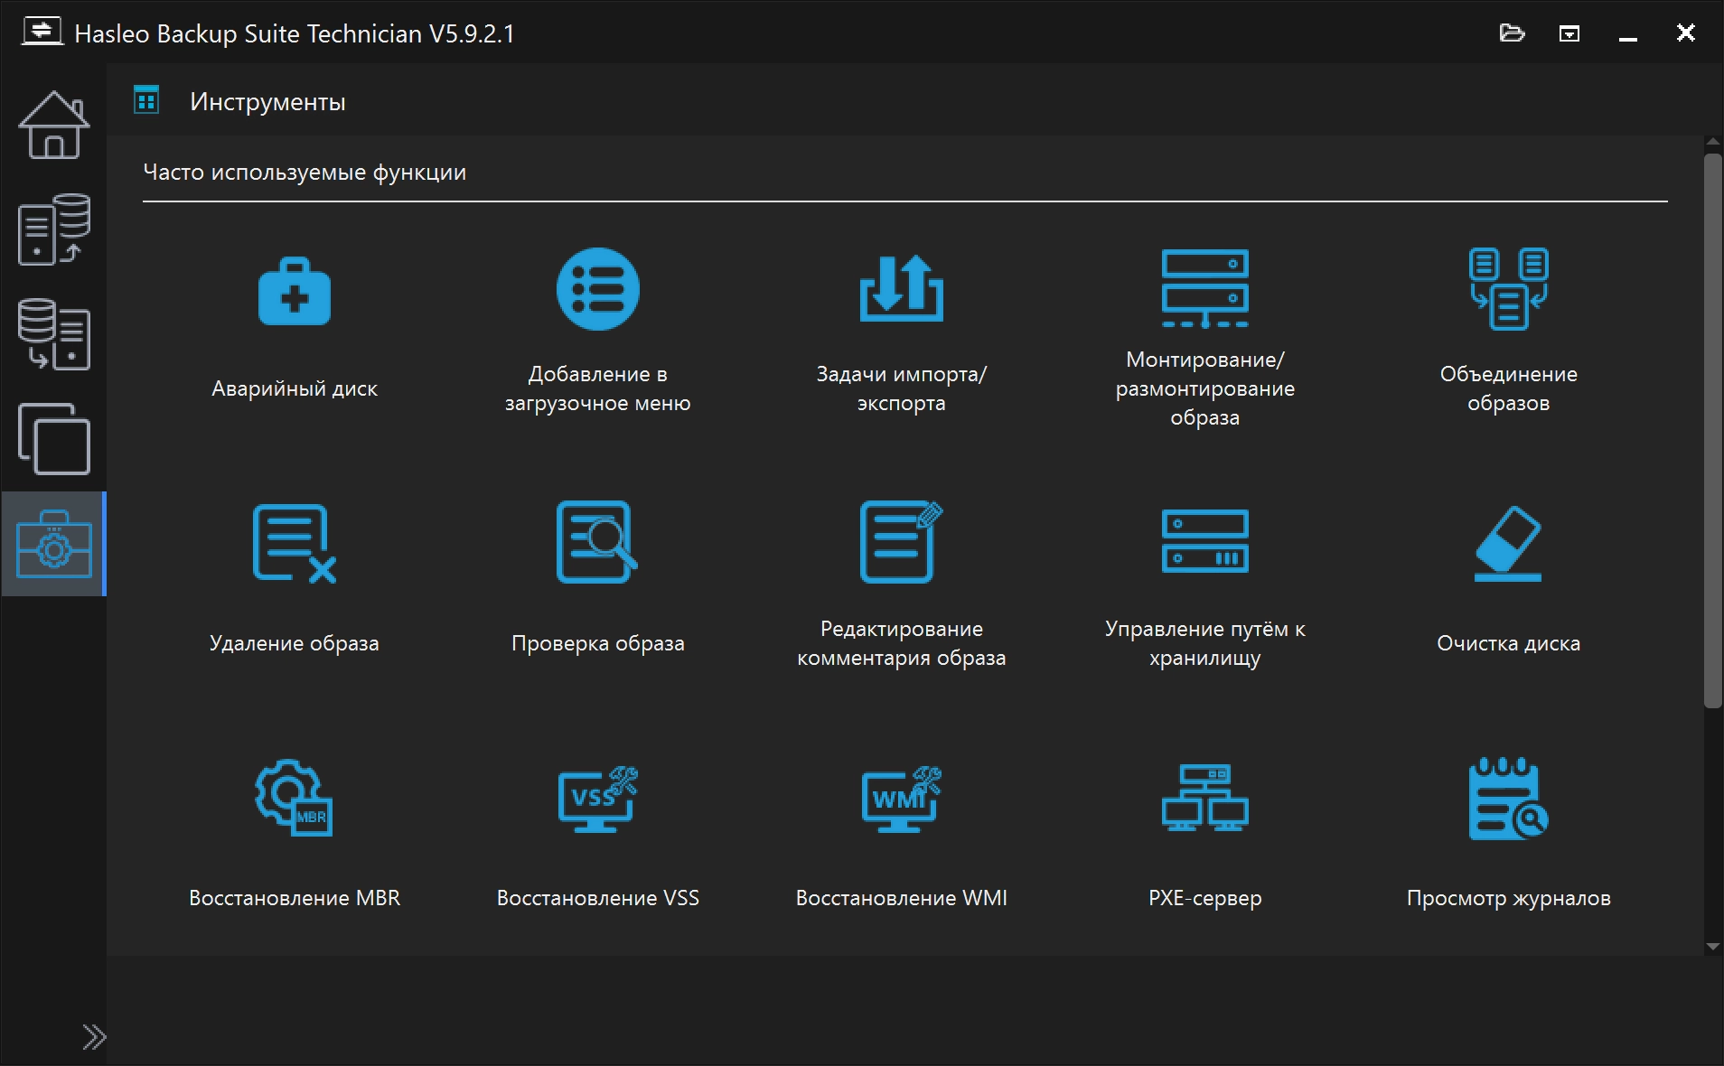
Task: Click the Инструменты grid icon in header
Action: pos(146,100)
